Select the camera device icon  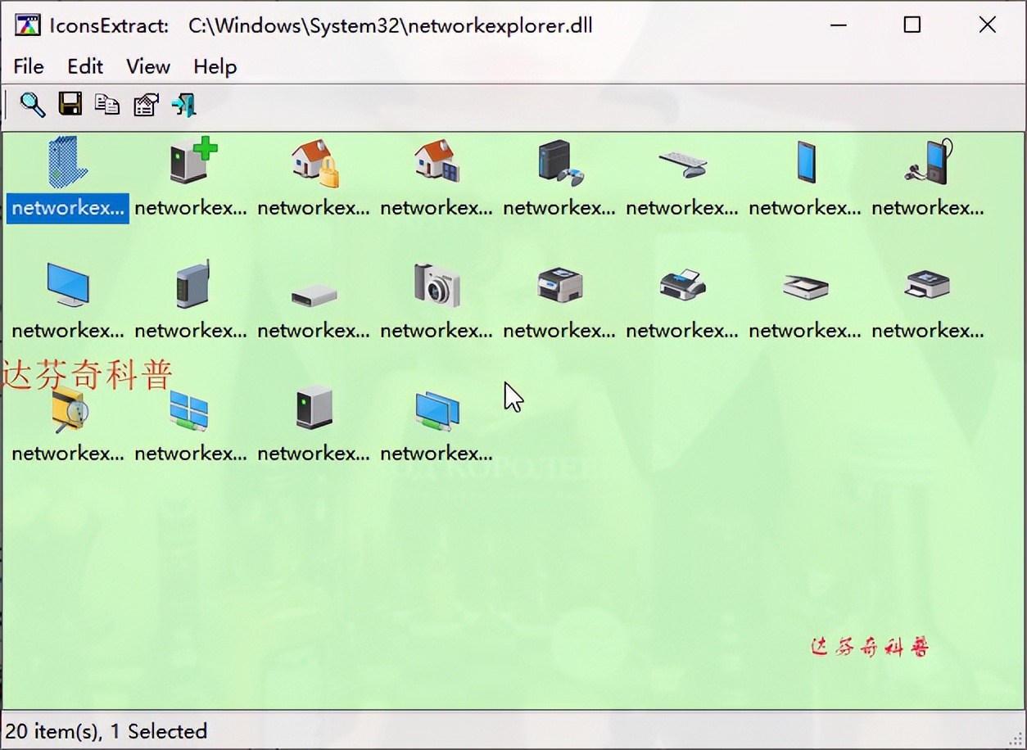(437, 284)
